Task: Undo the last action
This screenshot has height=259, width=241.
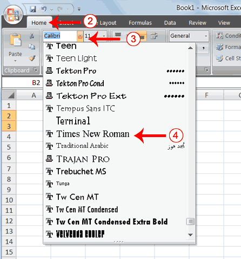Action: coord(44,9)
